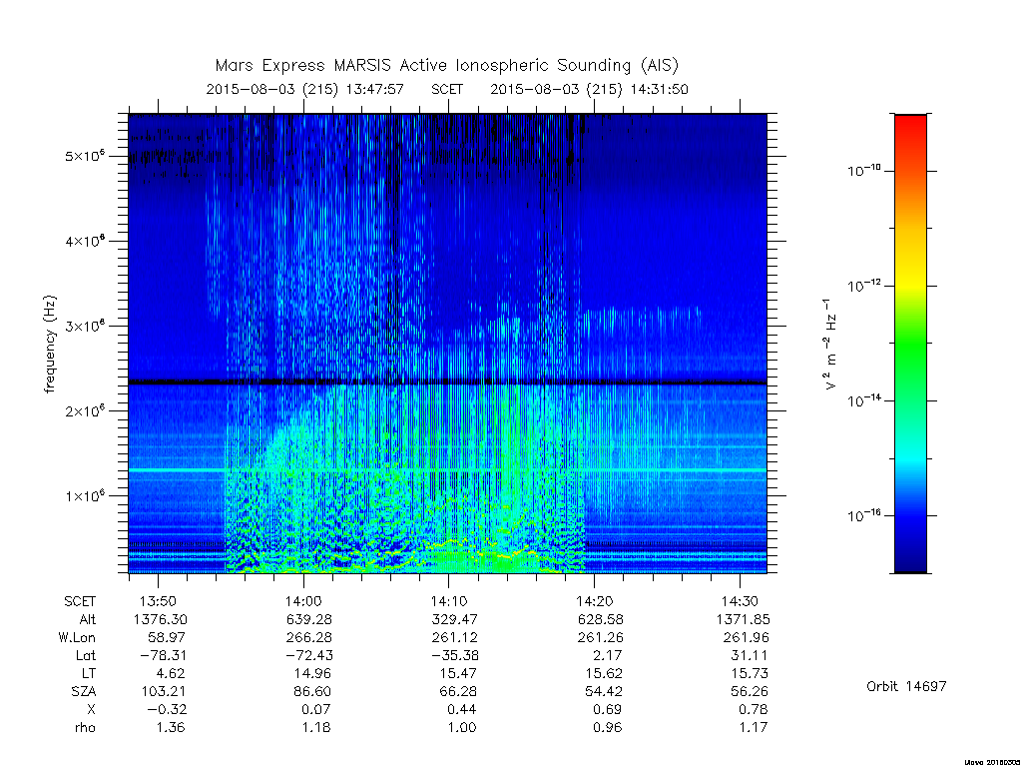This screenshot has height=767, width=1022.
Task: Click the 'Orbit 14697' label
Action: (906, 686)
